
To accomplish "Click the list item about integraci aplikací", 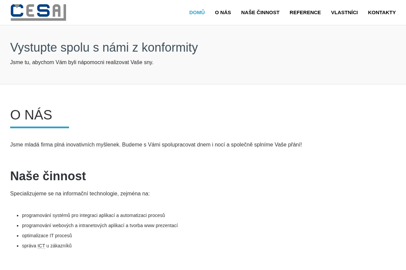I will tap(93, 215).
